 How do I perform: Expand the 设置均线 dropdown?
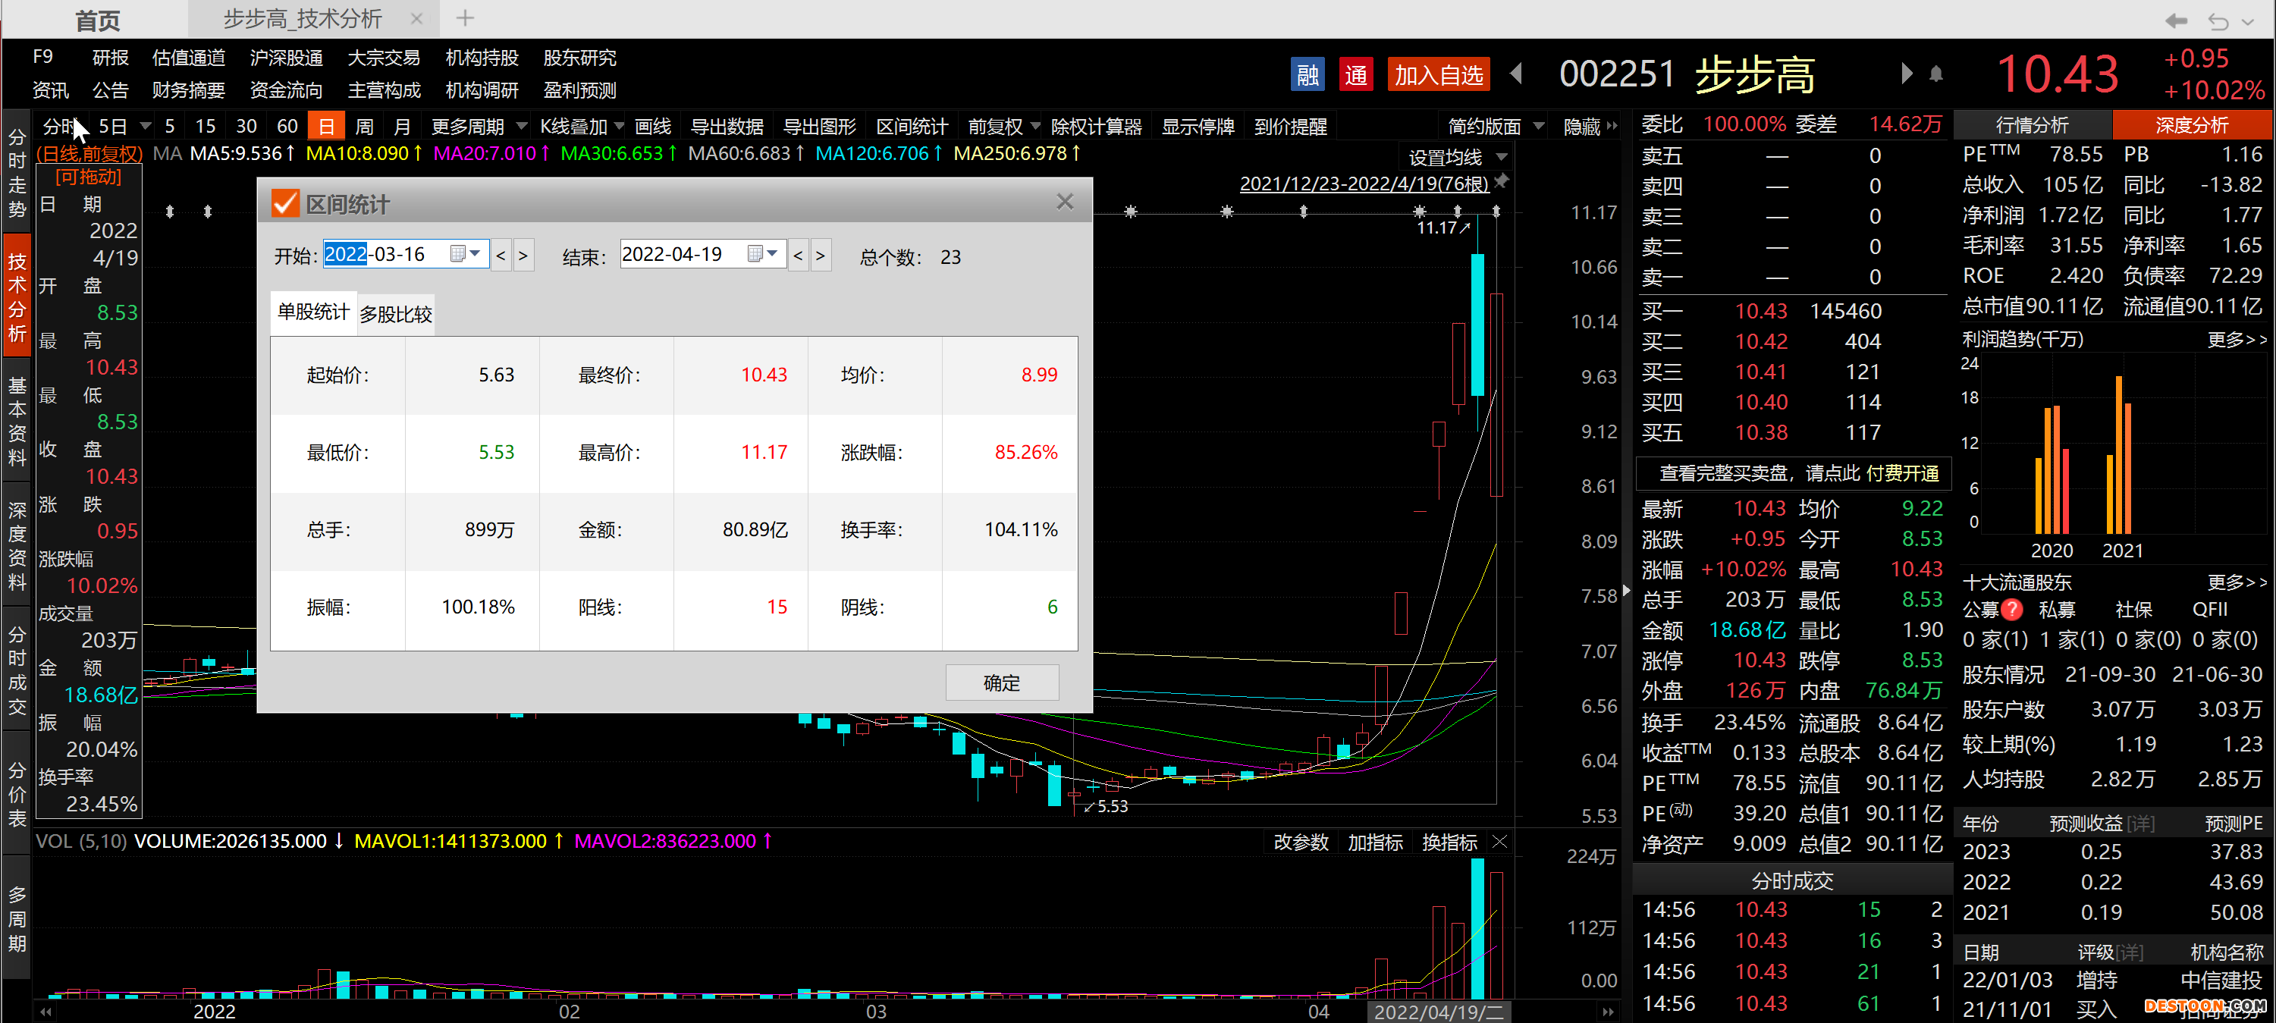click(x=1501, y=157)
